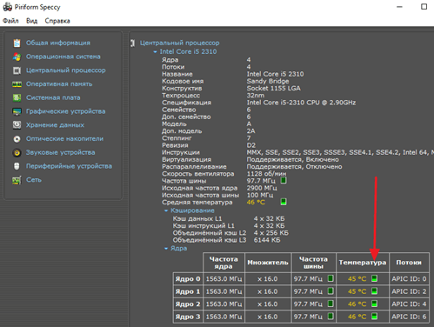Viewport: 434px width, 327px height.
Task: Click the Оптические накопители disc icon
Action: tap(17, 139)
